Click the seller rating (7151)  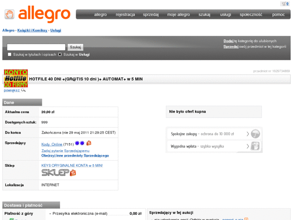[69, 145]
